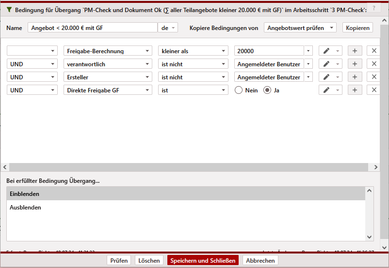Click the plus icon in the Direkte Freigabe GF row
This screenshot has width=389, height=268.
pos(355,90)
